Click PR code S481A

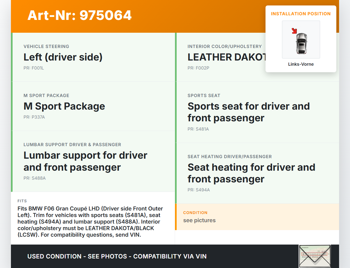(x=198, y=129)
